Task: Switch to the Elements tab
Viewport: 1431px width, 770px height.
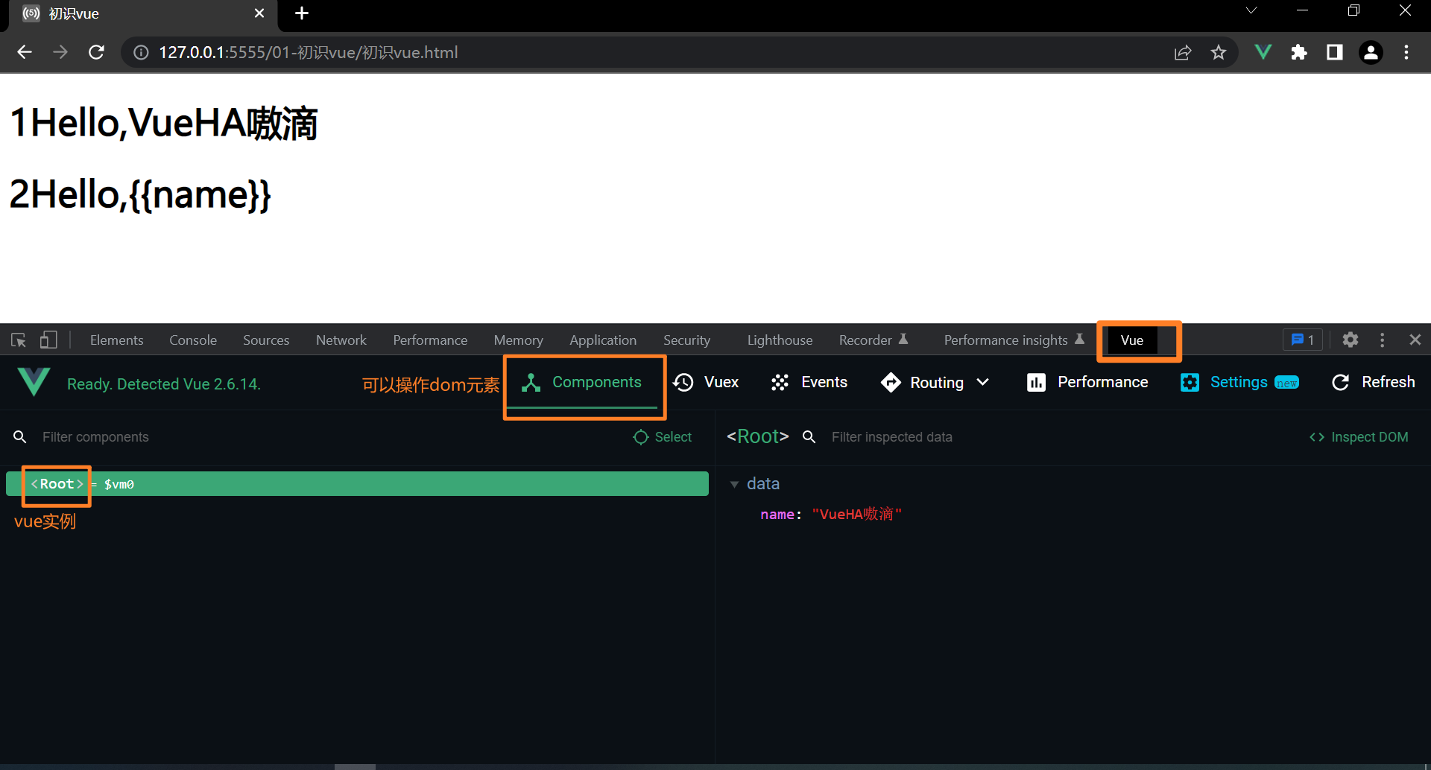Action: [116, 340]
